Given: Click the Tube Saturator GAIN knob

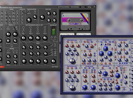Looking at the screenshot, I should tap(29, 20).
